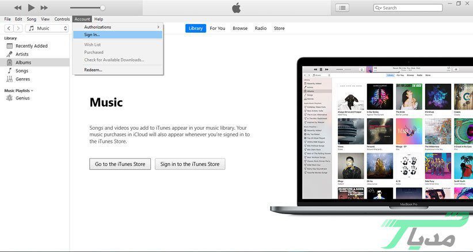The height and width of the screenshot is (252, 473).
Task: Choose Sign In from the Account menu
Action: (92, 35)
